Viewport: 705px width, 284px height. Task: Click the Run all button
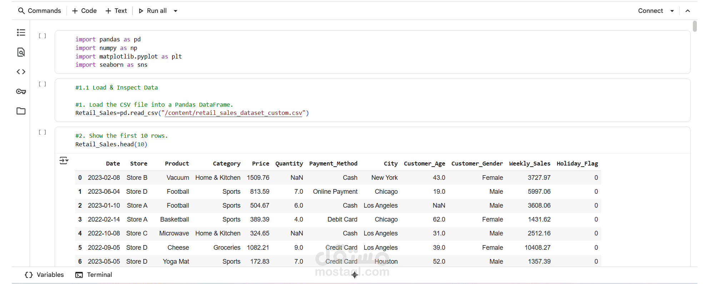152,11
